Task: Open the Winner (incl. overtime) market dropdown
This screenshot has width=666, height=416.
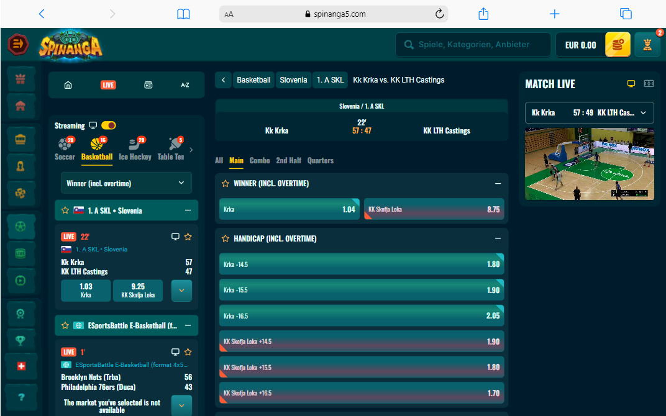Action: (x=126, y=183)
